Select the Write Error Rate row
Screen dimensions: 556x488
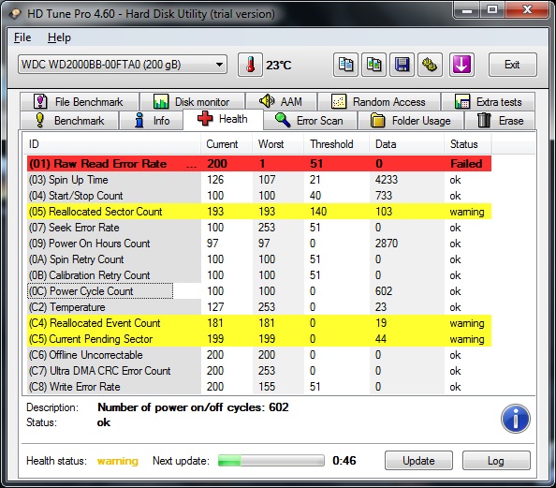pos(259,387)
